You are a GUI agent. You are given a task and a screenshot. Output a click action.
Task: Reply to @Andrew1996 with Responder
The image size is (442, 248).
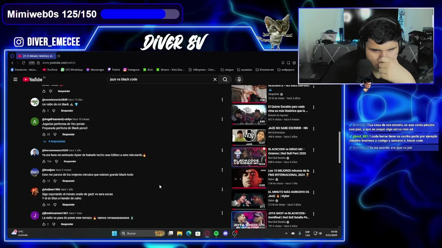click(x=68, y=205)
